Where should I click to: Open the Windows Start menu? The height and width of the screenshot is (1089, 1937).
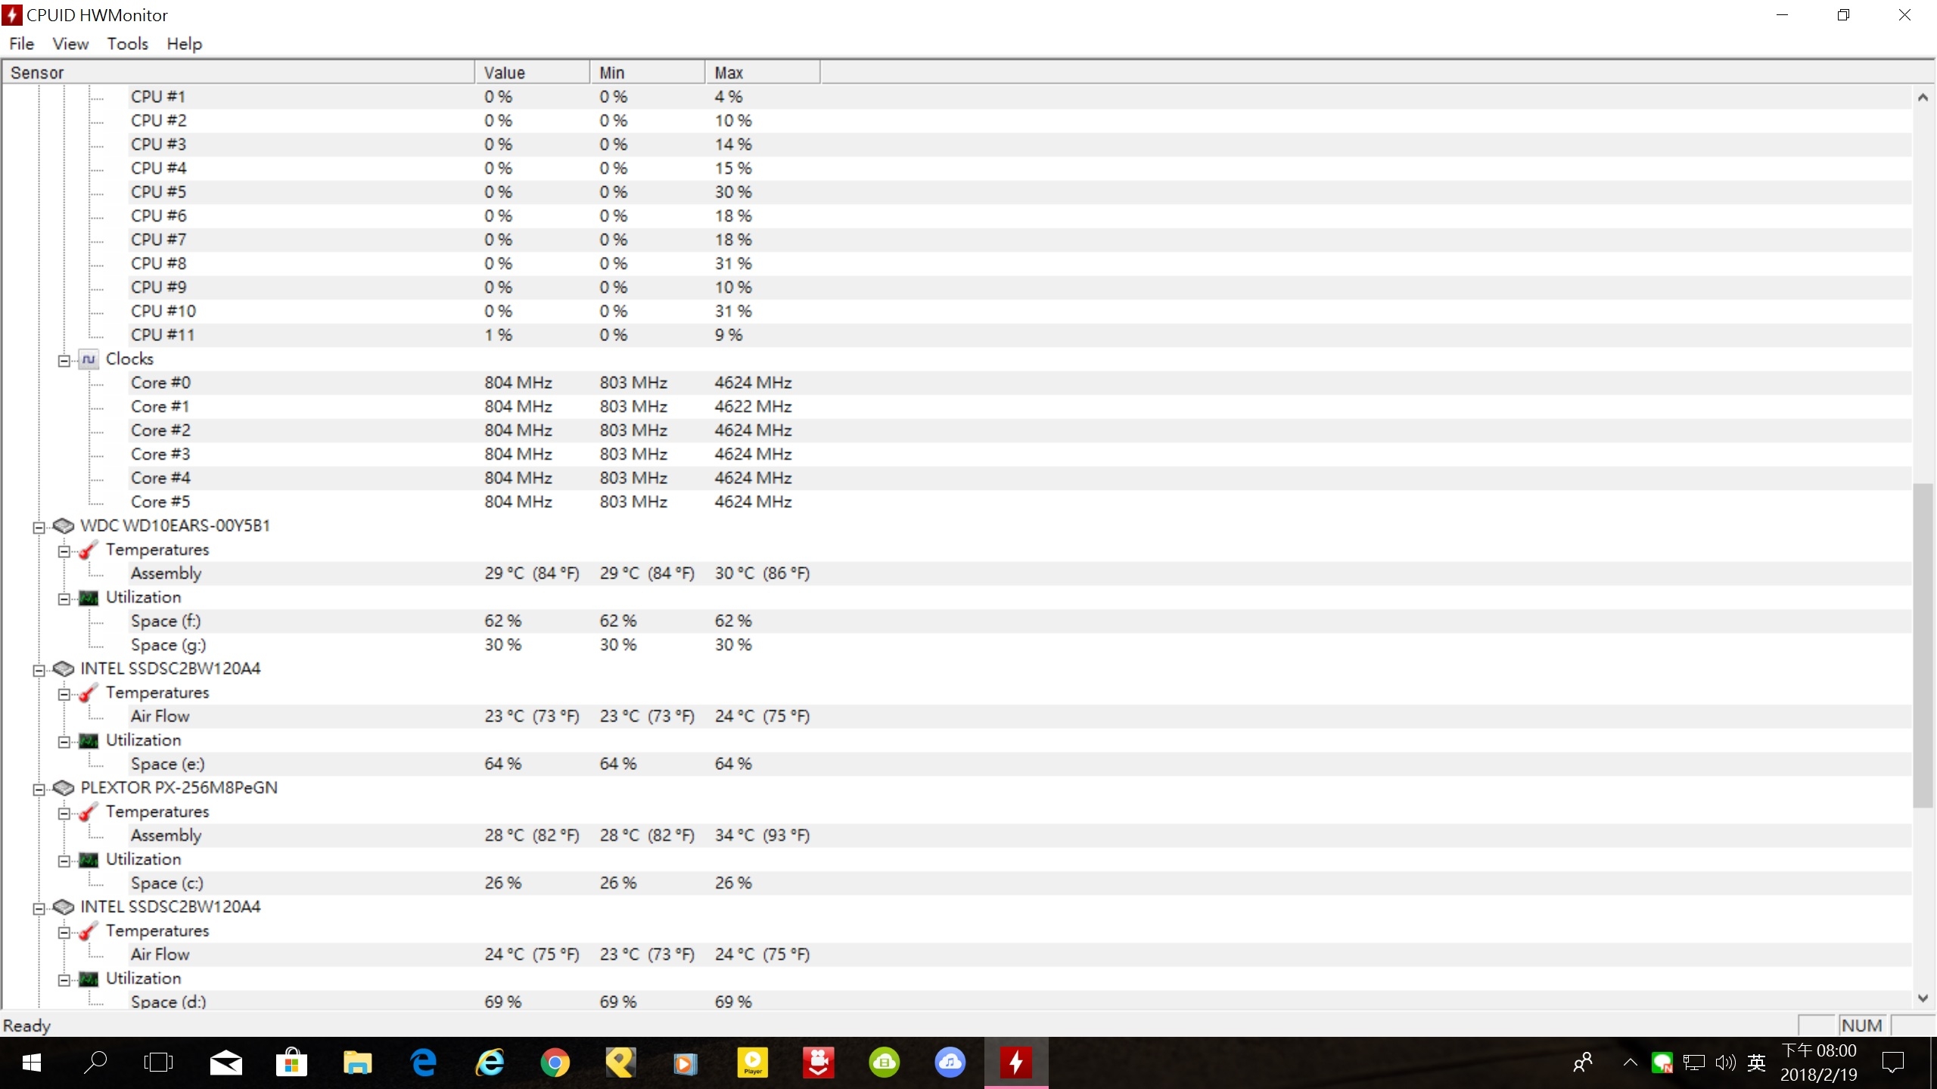(31, 1063)
